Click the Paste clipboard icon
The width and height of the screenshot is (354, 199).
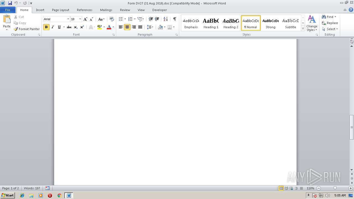pyautogui.click(x=7, y=20)
